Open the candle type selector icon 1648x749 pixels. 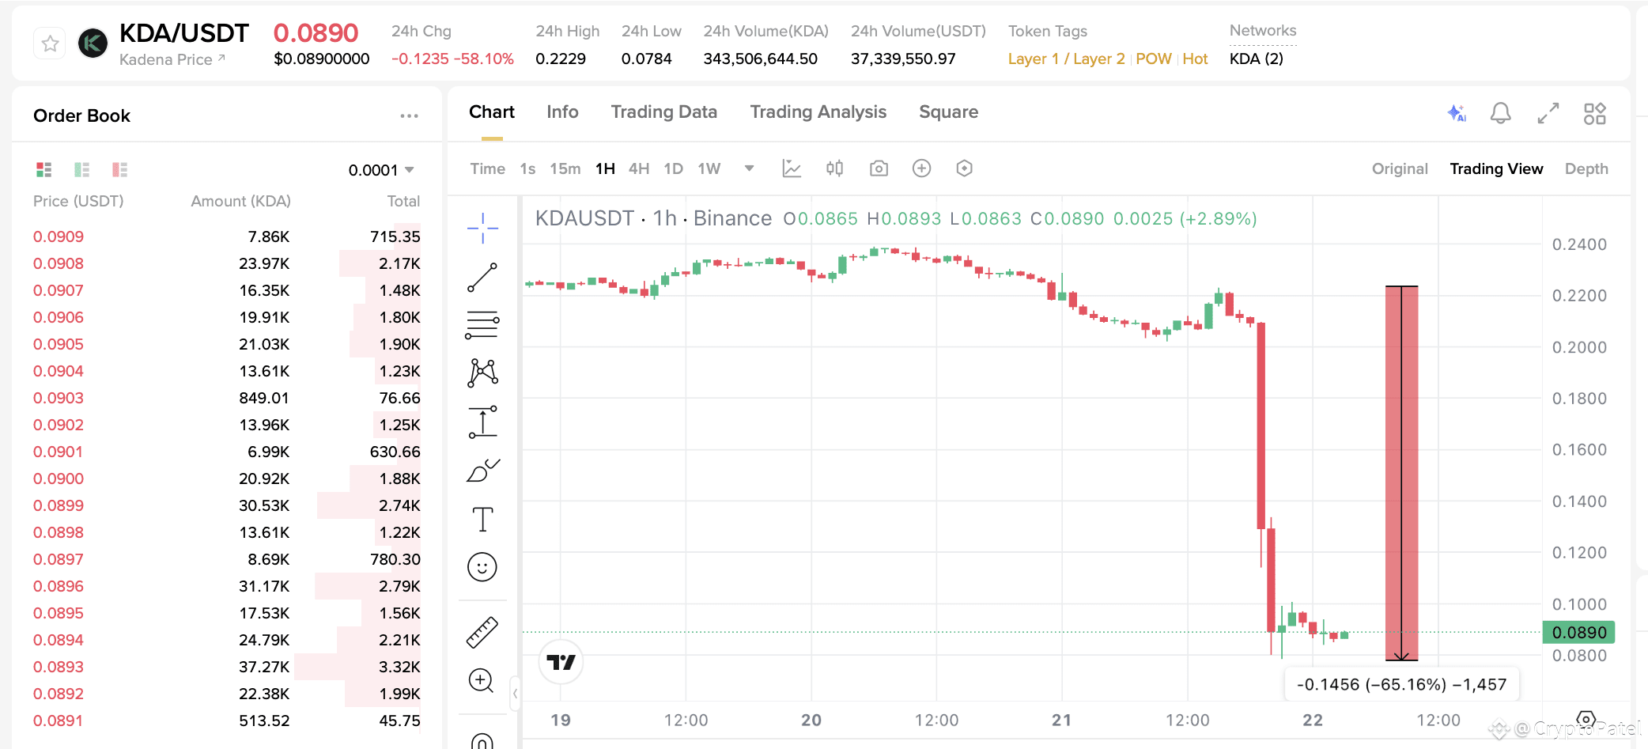pyautogui.click(x=834, y=168)
